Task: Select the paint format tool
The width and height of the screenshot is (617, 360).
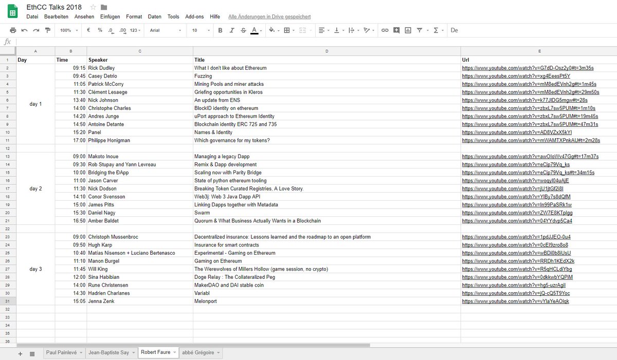Action: click(x=47, y=30)
